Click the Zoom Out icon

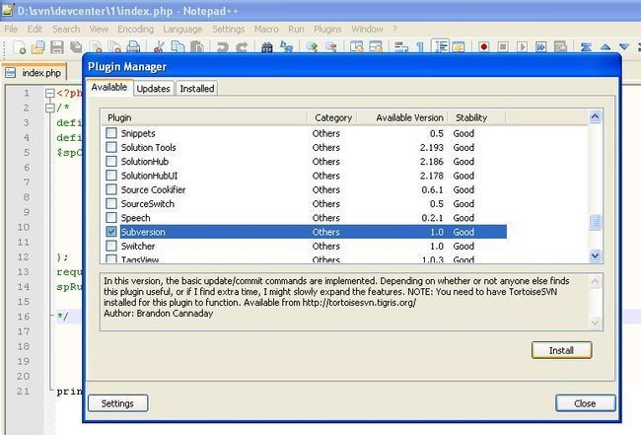coord(330,47)
